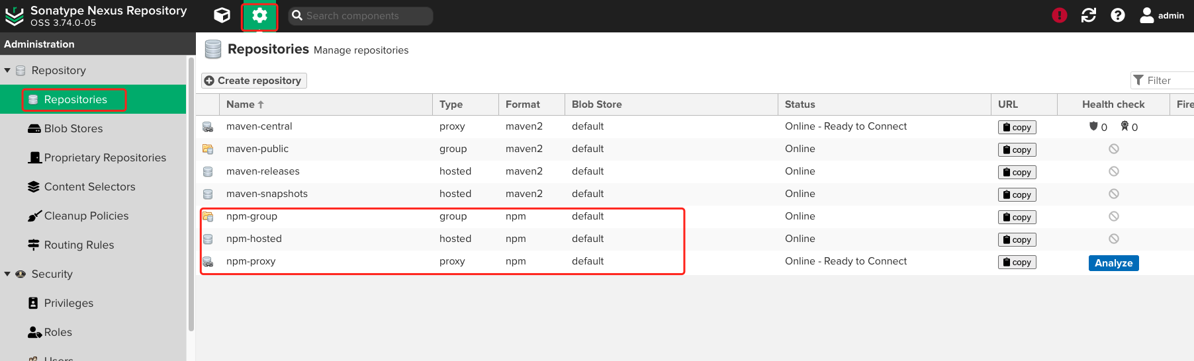The width and height of the screenshot is (1194, 361).
Task: Click the sidebar vertical scrollbar
Action: click(191, 194)
